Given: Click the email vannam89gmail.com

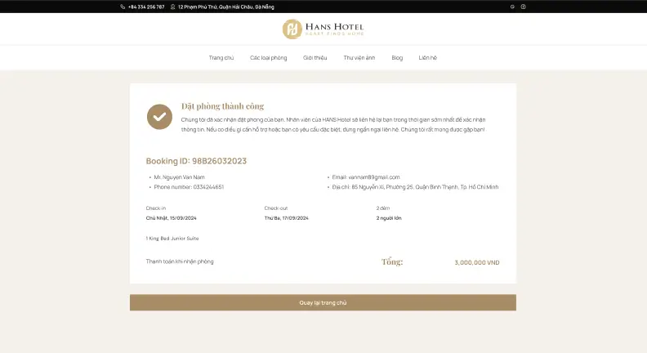Looking at the screenshot, I should coord(366,177).
